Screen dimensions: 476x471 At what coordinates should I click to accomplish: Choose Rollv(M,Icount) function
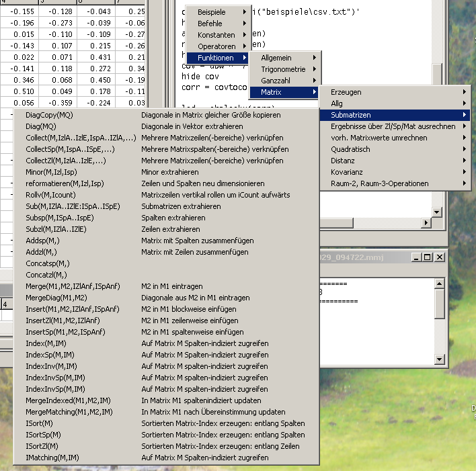coord(166,195)
